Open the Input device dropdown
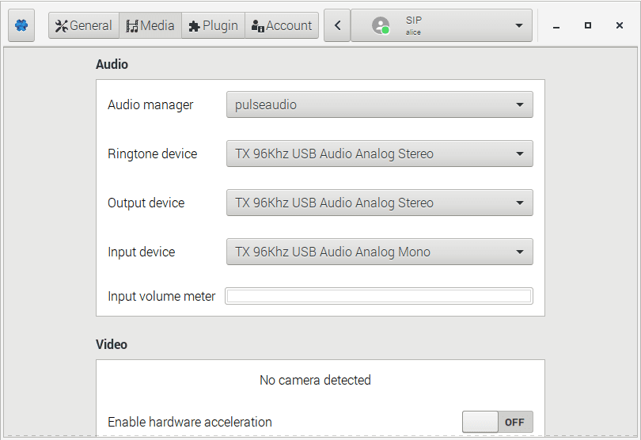The image size is (641, 440). [x=380, y=252]
